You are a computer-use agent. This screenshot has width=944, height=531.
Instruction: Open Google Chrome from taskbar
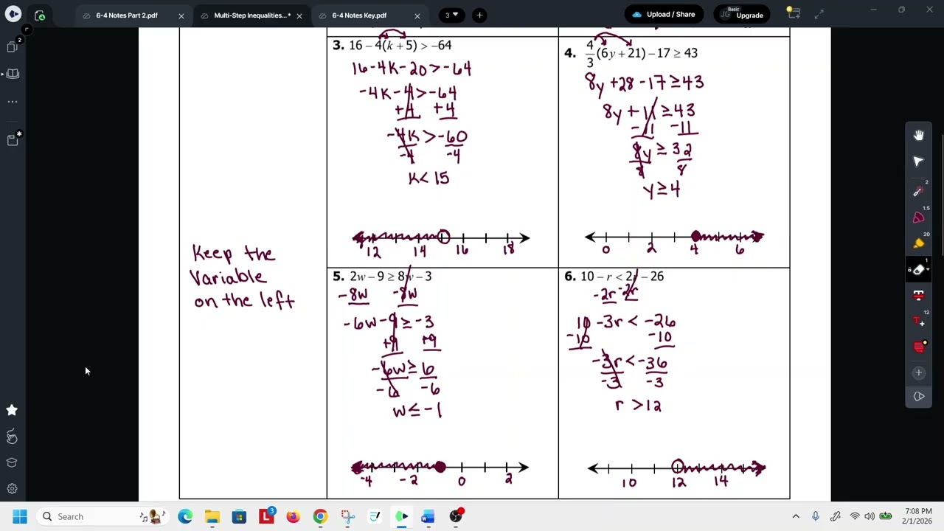[x=320, y=516]
